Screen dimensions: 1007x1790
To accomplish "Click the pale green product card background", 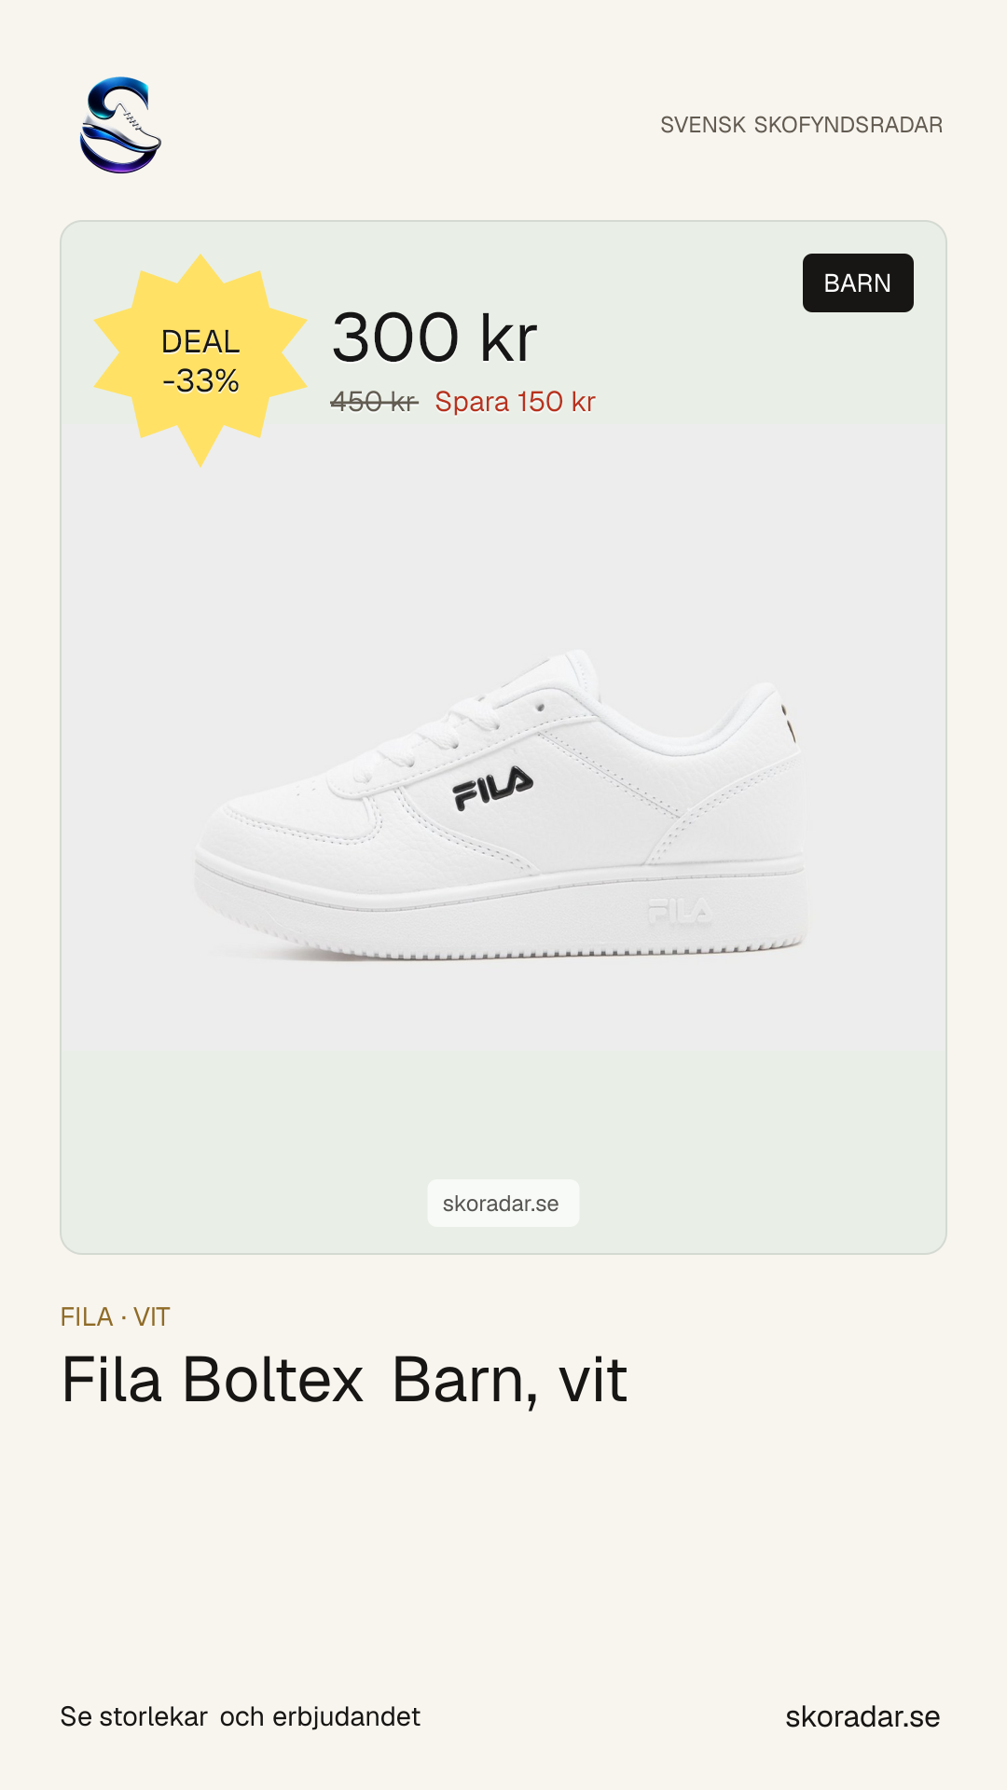I will click(504, 1119).
